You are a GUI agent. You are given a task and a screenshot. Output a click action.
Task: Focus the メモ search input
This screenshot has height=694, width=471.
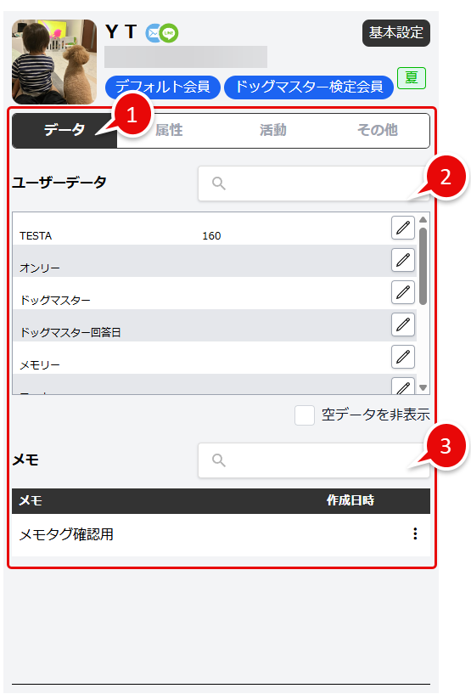click(313, 460)
